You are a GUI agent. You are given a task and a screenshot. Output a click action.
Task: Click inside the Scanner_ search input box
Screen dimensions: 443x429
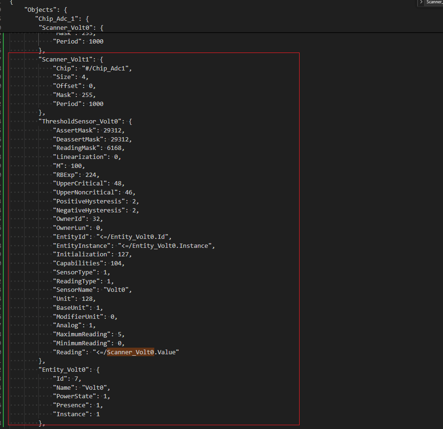pyautogui.click(x=433, y=2)
